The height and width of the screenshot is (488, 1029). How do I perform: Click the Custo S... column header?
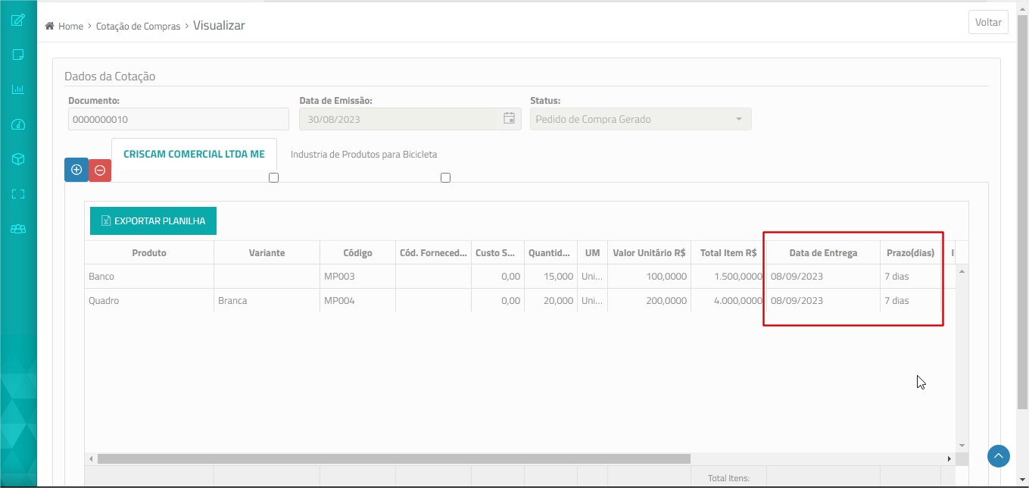point(498,253)
